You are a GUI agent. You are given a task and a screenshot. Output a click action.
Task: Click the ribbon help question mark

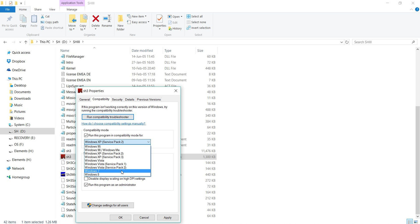417,10
